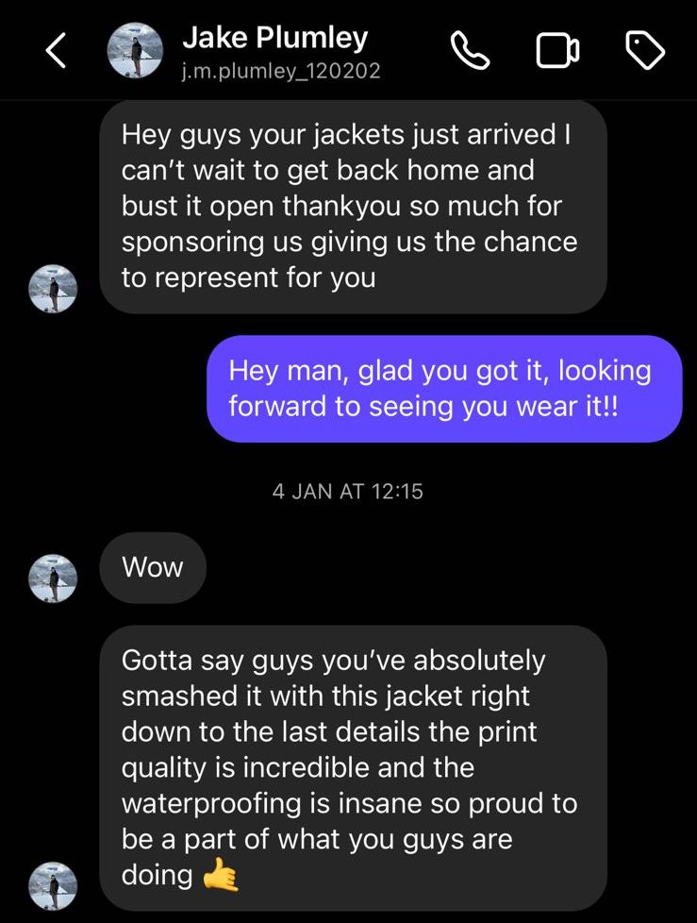Tap avatar beside the last long message

click(x=53, y=885)
